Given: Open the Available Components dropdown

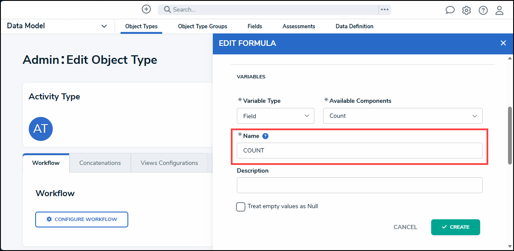Looking at the screenshot, I should click(x=402, y=116).
